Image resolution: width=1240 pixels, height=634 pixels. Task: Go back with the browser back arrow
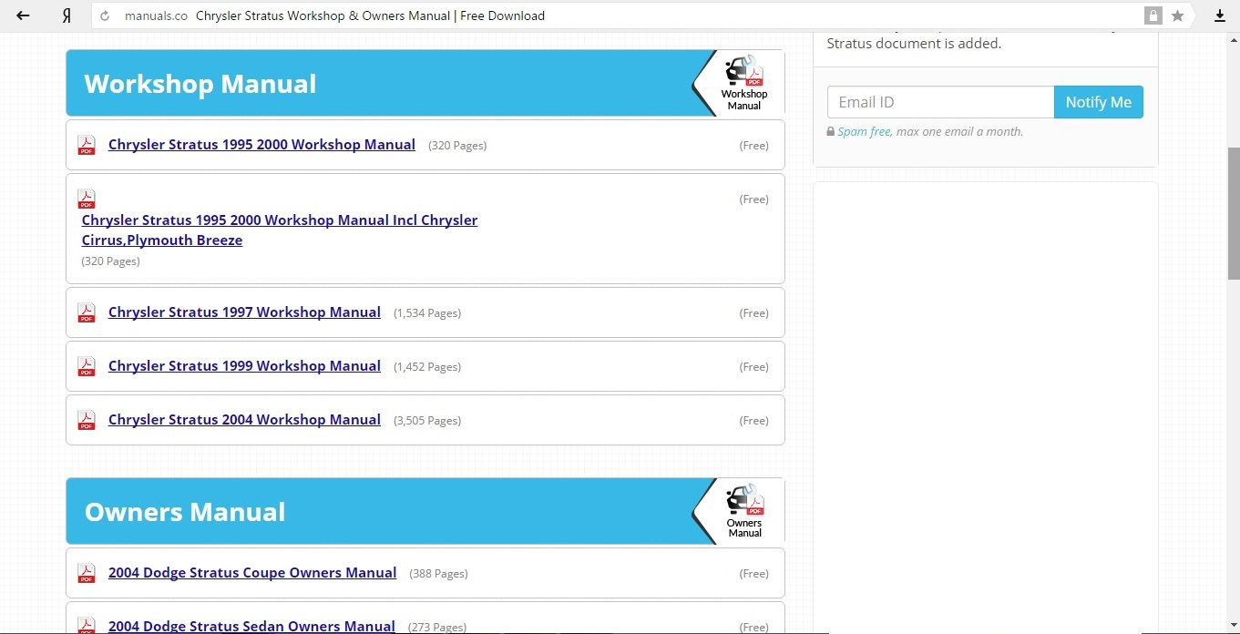pos(23,15)
